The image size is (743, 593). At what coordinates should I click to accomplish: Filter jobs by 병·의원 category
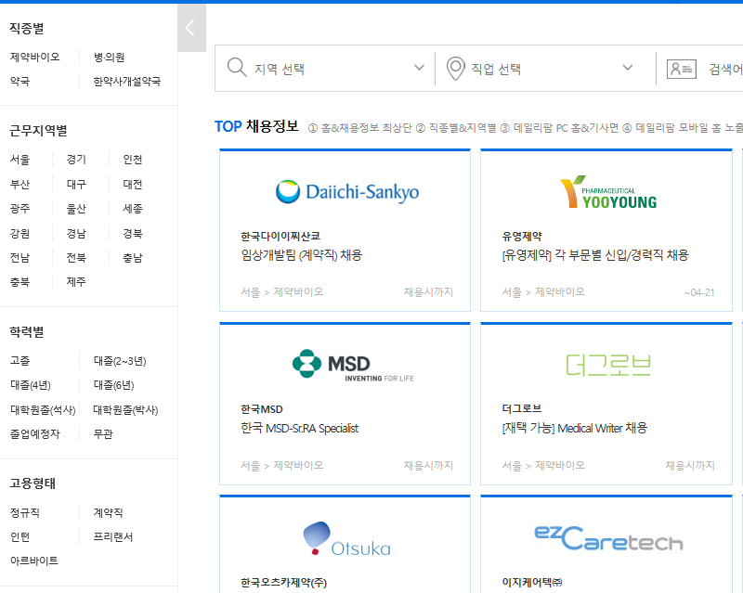109,58
